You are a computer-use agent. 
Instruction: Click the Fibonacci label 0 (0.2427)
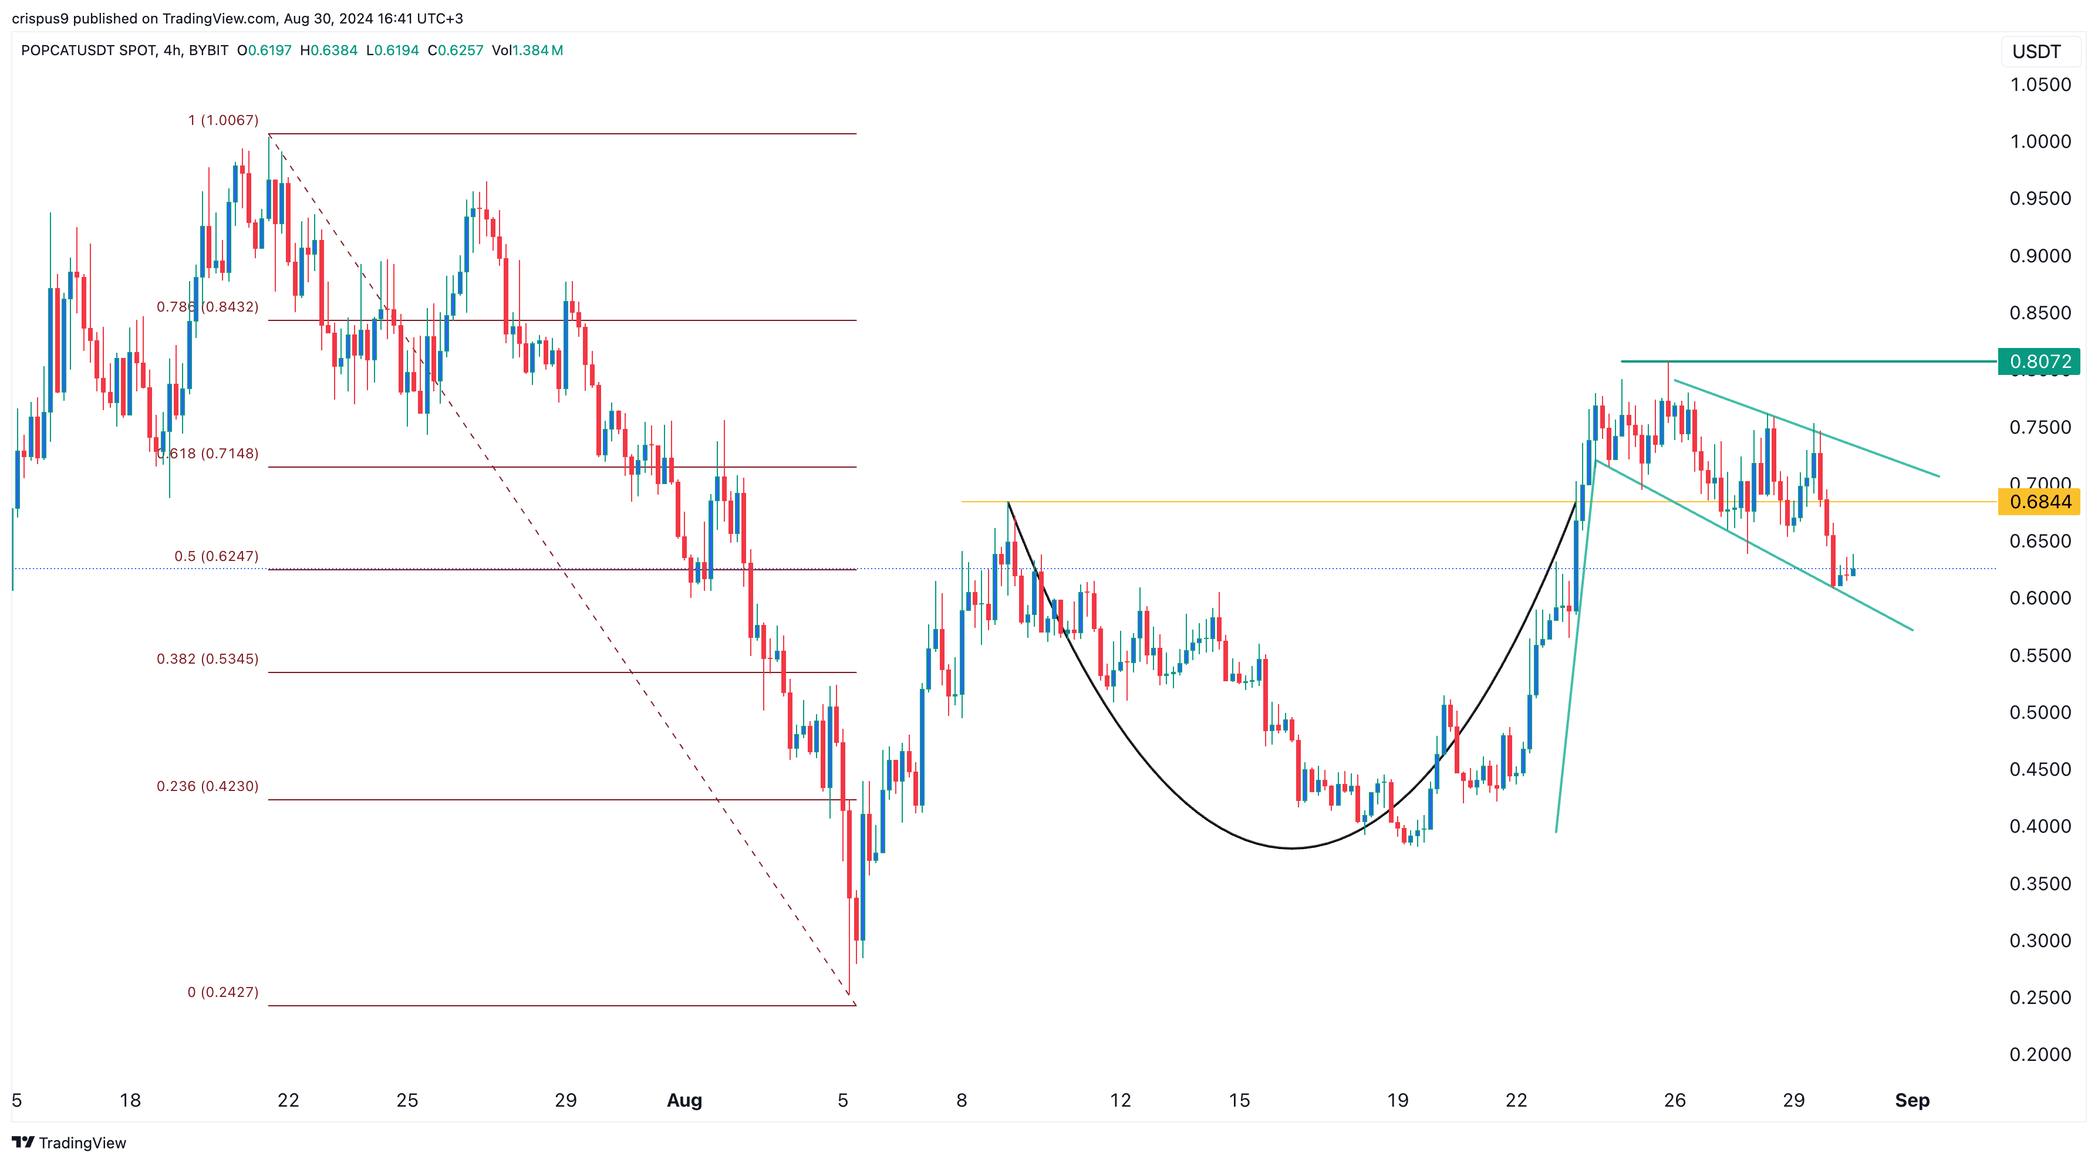coord(223,992)
